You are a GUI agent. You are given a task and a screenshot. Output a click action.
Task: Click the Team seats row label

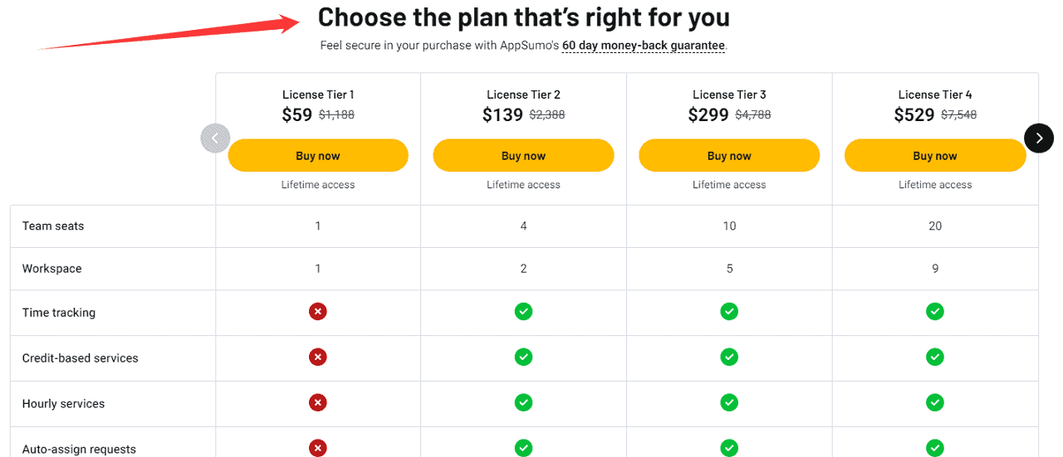coord(53,226)
